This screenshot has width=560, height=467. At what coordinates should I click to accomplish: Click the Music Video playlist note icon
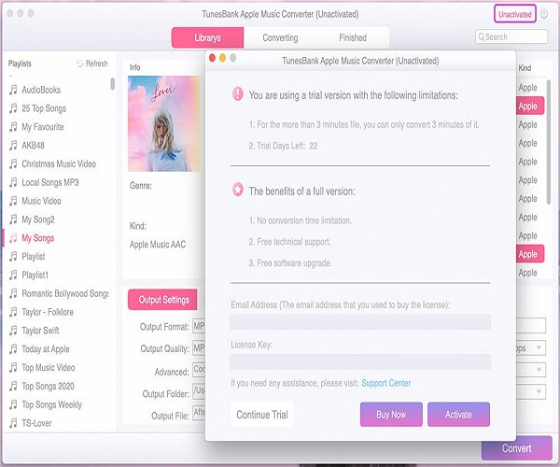[x=13, y=201]
